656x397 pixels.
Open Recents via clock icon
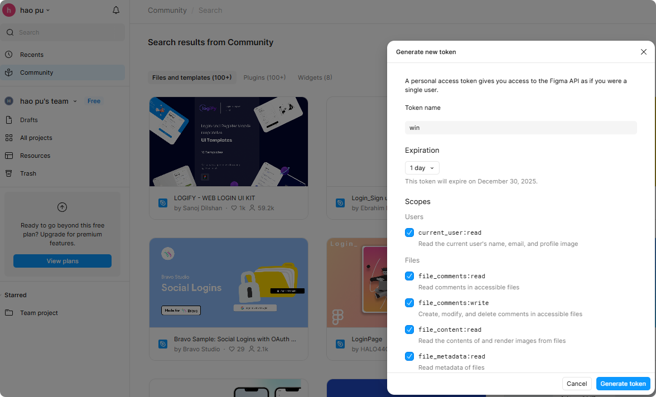pos(9,55)
